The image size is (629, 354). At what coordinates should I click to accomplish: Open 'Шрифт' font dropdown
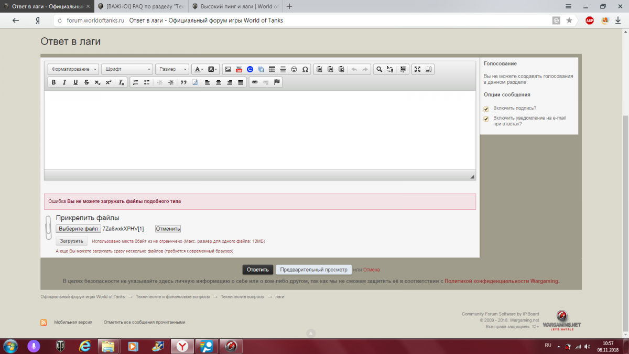coord(127,69)
